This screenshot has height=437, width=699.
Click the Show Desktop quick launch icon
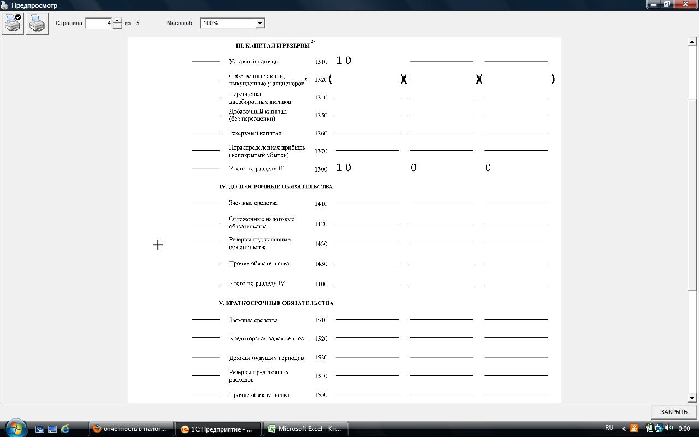[x=40, y=429]
